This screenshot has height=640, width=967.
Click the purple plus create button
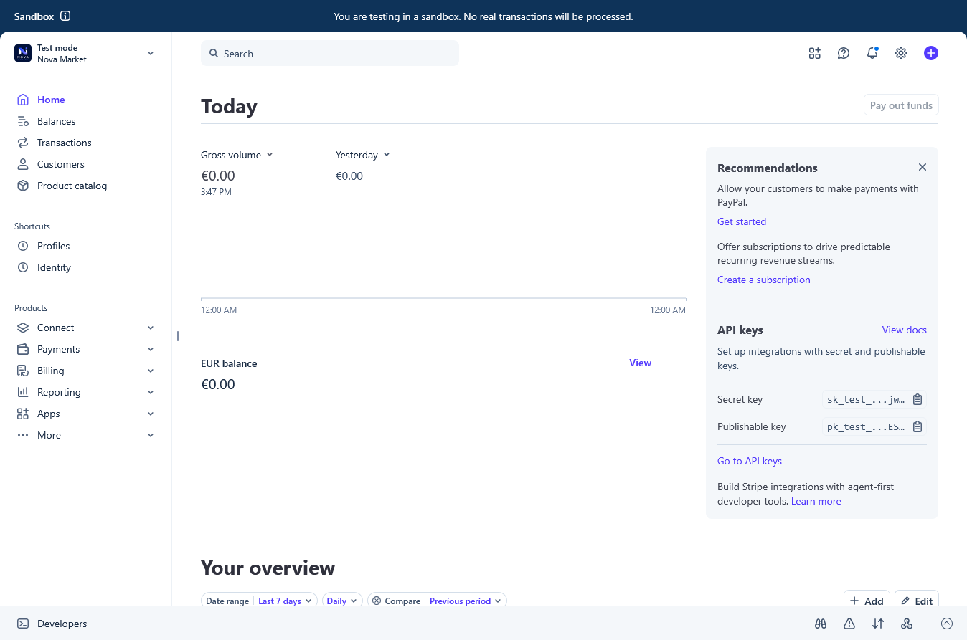click(x=931, y=53)
